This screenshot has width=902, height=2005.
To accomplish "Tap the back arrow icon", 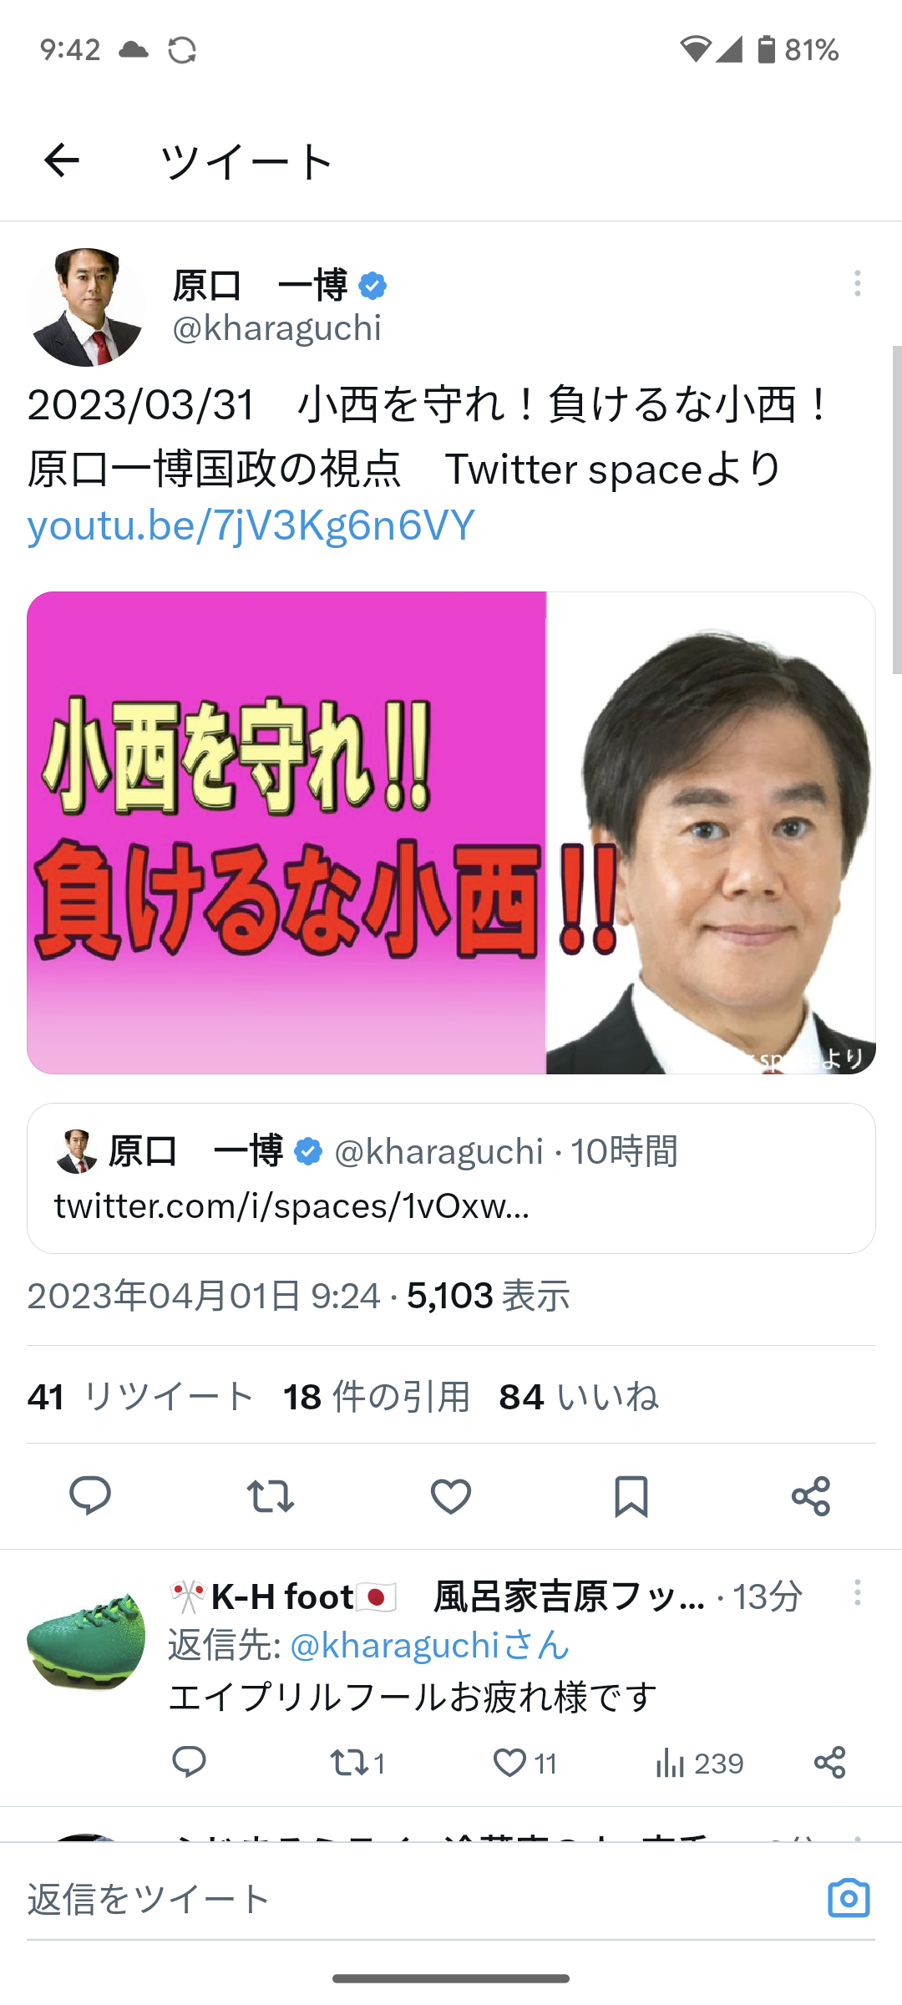I will (61, 160).
